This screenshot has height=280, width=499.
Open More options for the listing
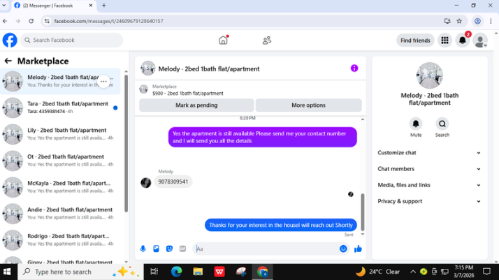point(308,105)
